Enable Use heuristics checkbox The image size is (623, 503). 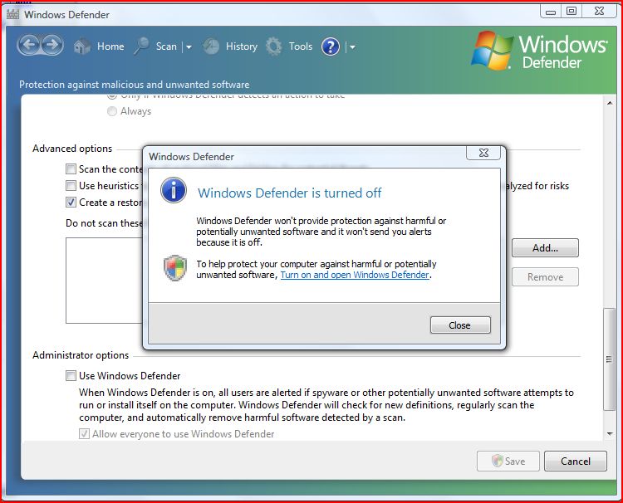pyautogui.click(x=71, y=185)
